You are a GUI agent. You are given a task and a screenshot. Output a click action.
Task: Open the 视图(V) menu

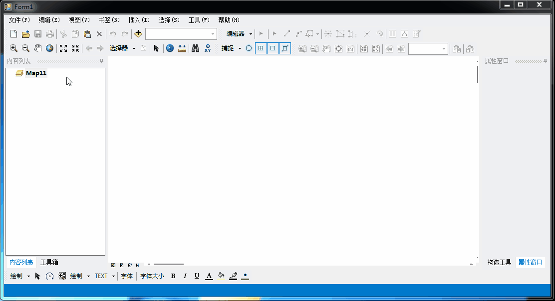[x=79, y=20]
